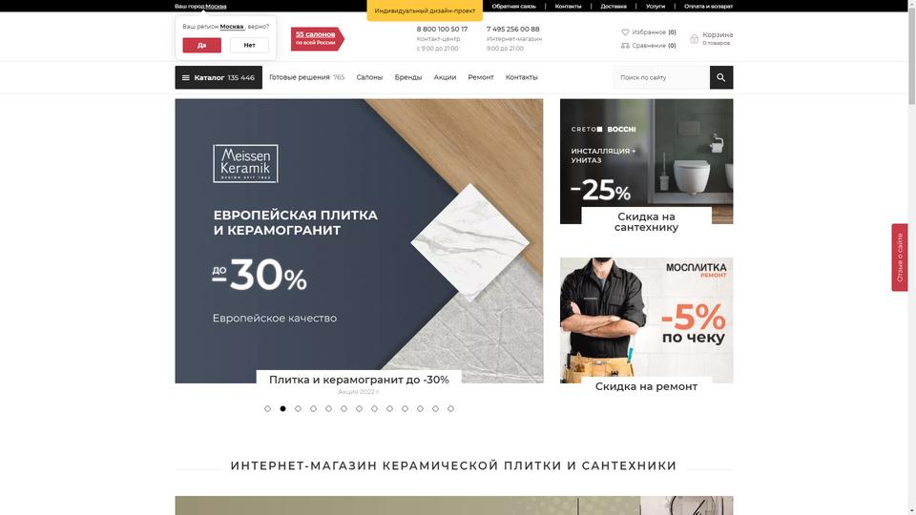Open the Акции menu item

coord(445,77)
